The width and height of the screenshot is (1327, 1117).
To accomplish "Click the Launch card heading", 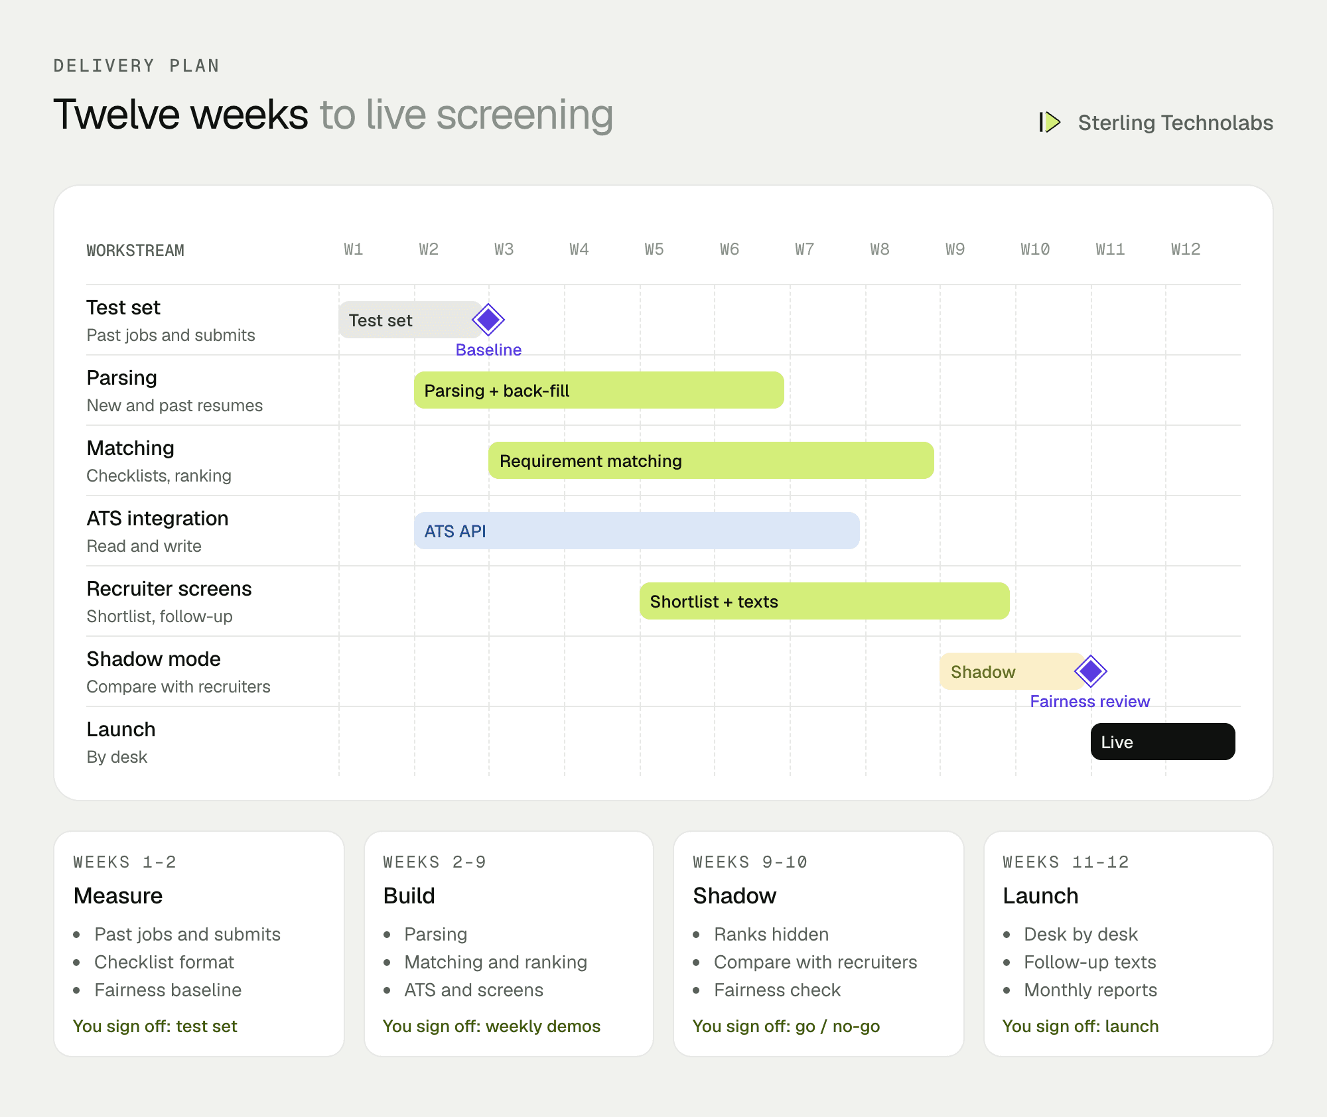I will 1040,895.
